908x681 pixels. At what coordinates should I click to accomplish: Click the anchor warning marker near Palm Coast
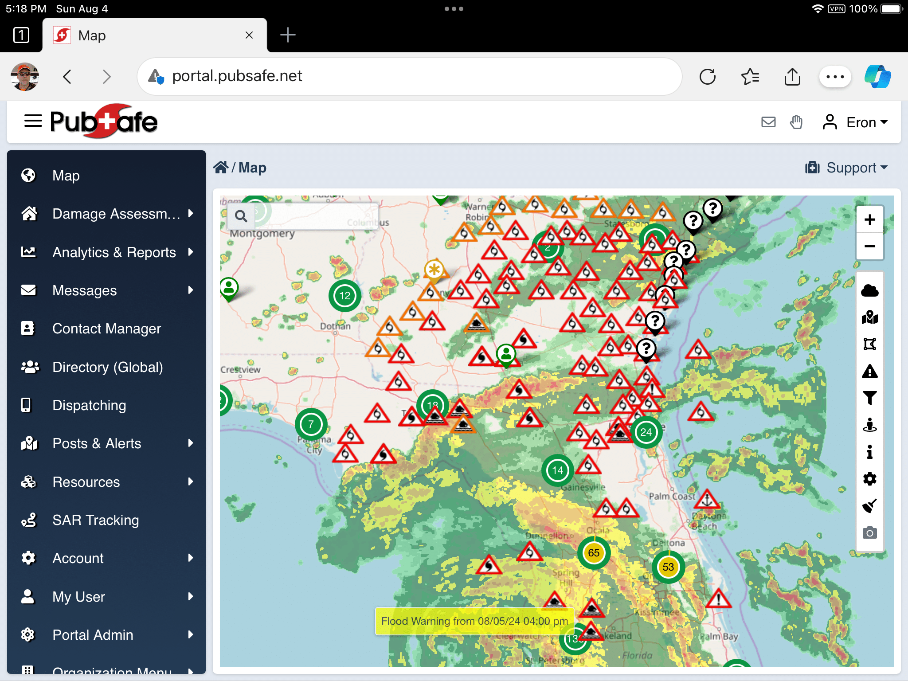tap(707, 500)
